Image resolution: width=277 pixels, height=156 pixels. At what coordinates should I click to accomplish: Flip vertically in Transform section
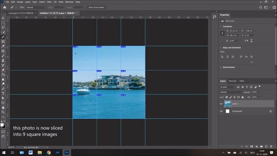click(x=251, y=41)
